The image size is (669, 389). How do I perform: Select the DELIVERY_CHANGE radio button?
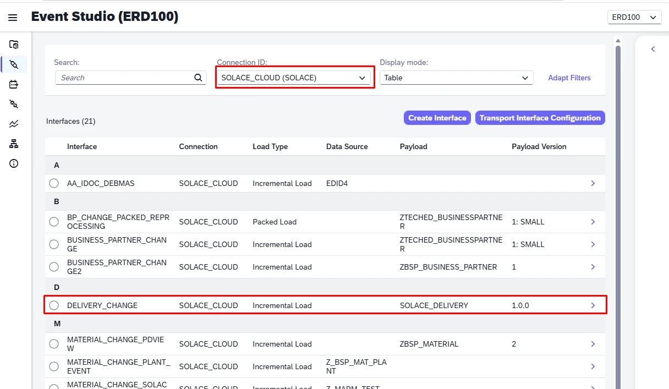(x=54, y=305)
